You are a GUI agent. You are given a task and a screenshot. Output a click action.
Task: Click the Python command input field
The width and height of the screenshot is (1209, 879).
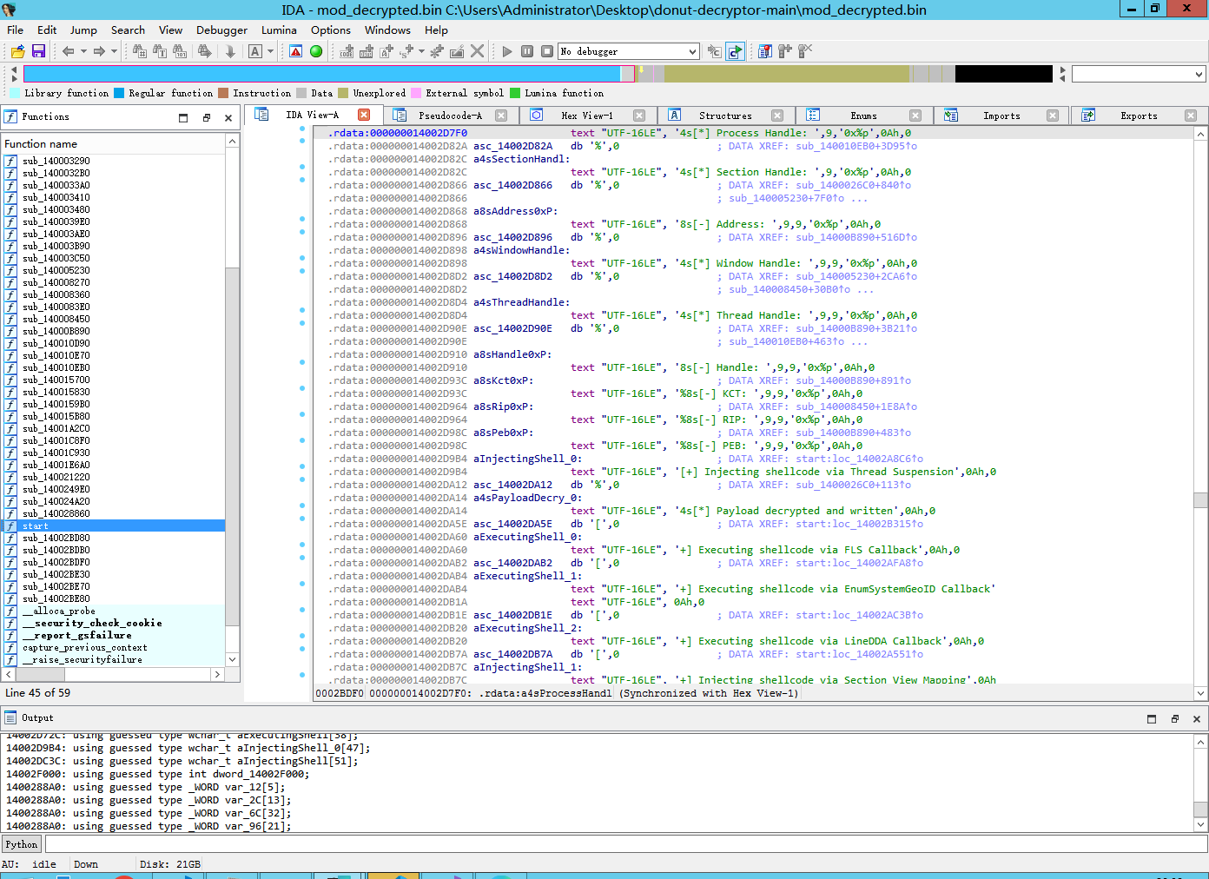pos(625,844)
